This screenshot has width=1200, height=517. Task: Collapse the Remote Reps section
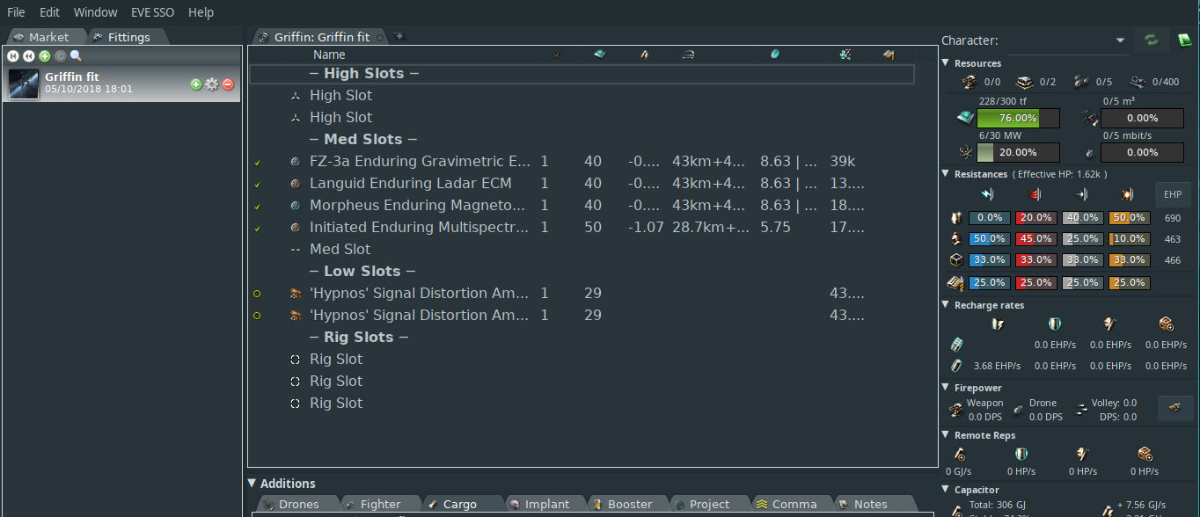click(x=946, y=435)
